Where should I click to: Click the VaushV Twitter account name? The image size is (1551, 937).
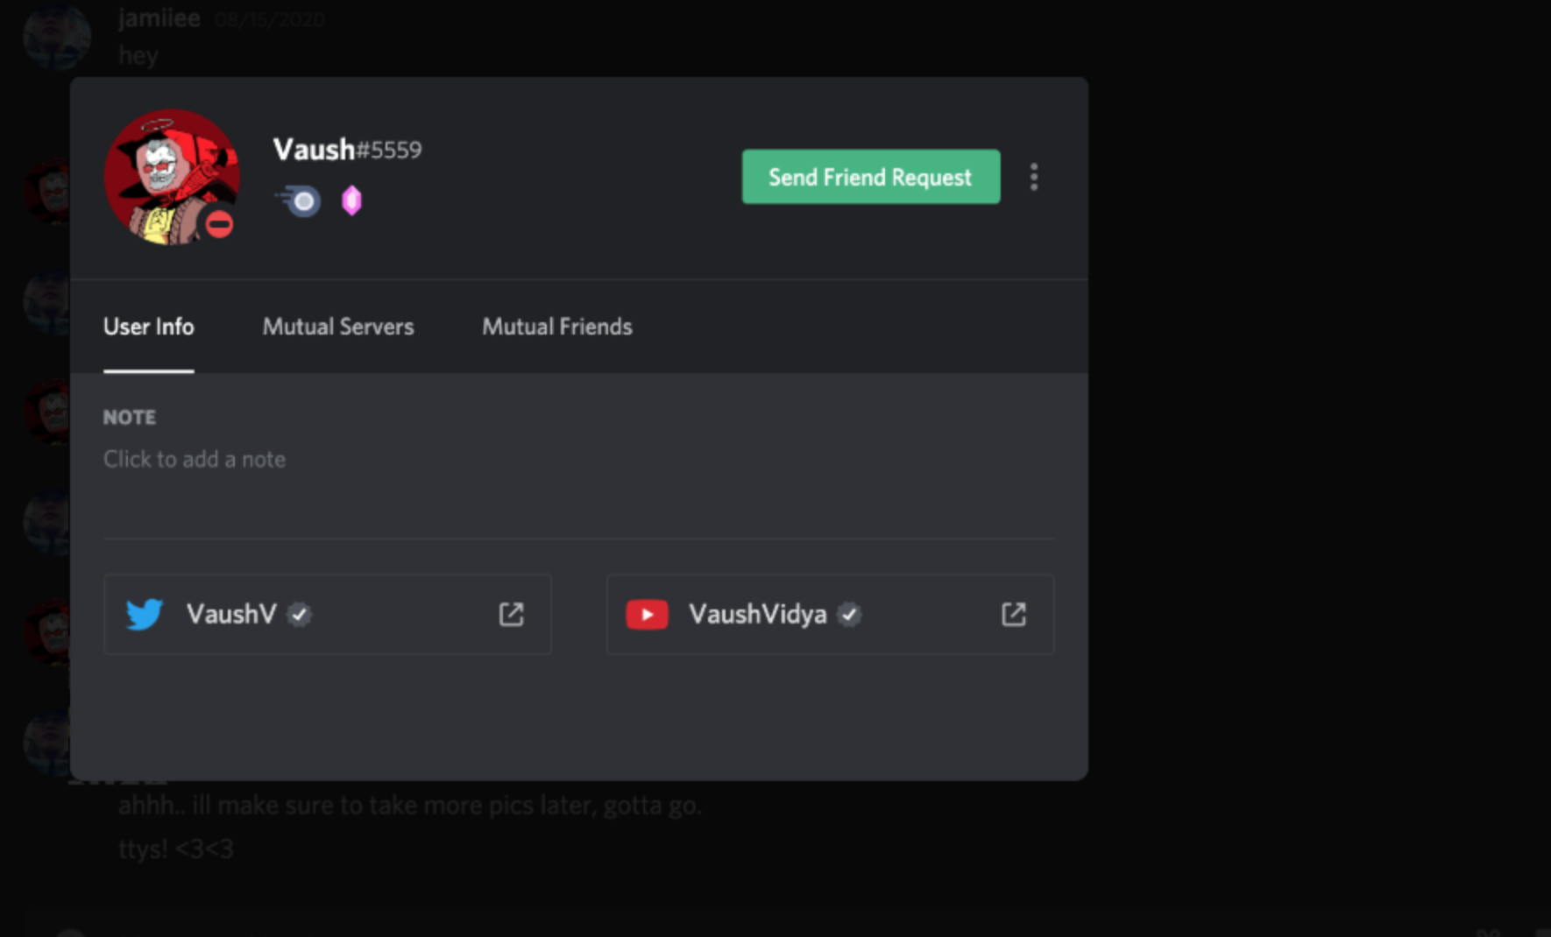click(231, 614)
